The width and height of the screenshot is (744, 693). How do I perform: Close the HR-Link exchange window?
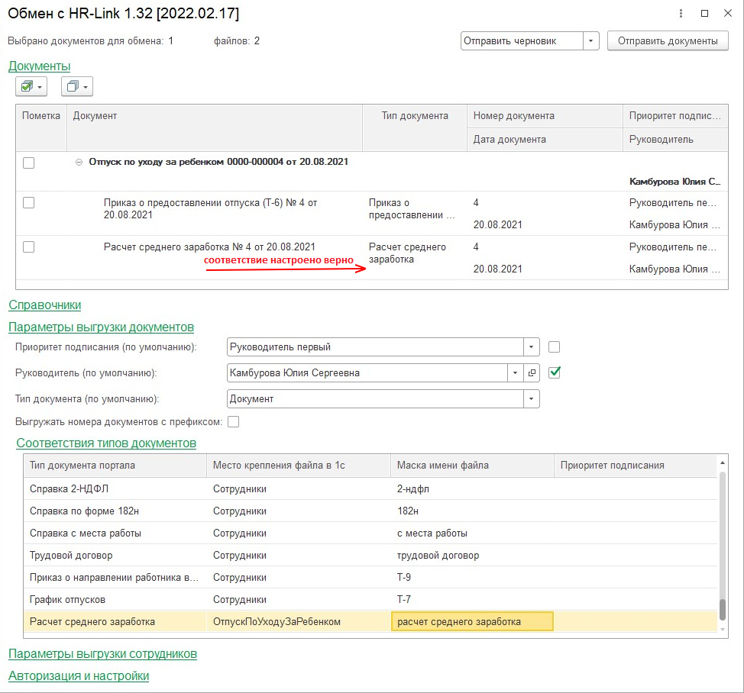tap(728, 14)
